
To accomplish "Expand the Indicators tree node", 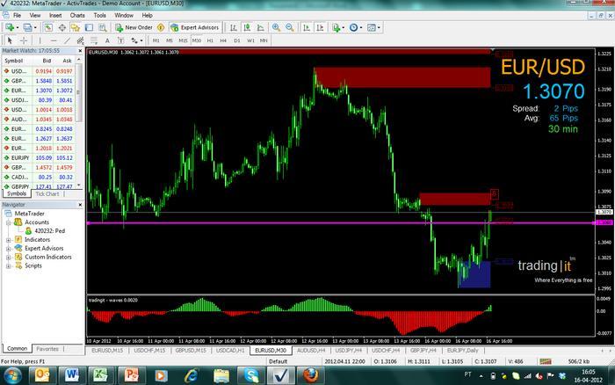I will pyautogui.click(x=8, y=240).
